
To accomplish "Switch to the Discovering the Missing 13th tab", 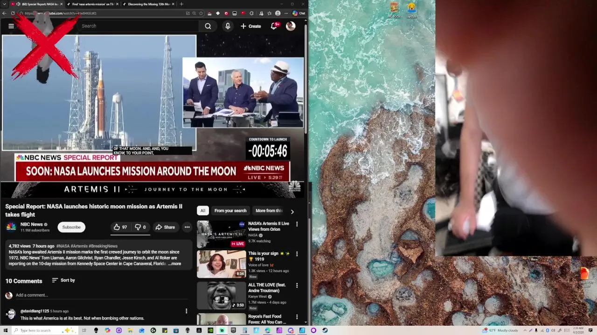I will (x=148, y=4).
